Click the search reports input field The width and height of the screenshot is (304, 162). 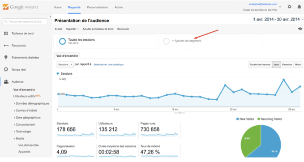pos(25,21)
